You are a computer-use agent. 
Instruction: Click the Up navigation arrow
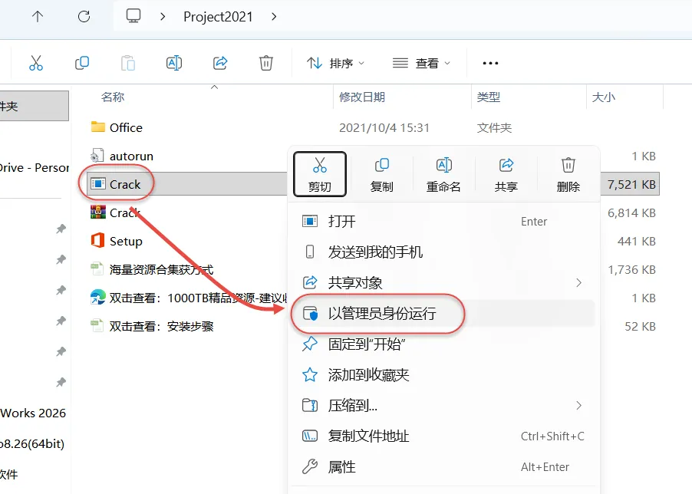click(38, 17)
